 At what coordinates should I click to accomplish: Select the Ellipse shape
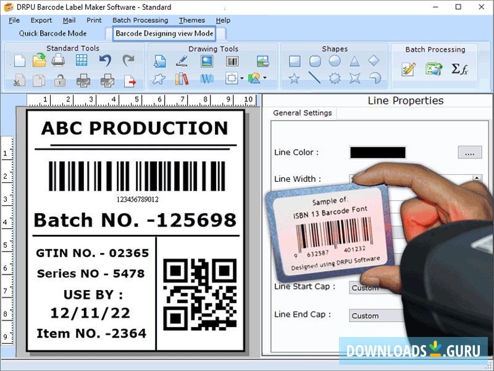(x=335, y=61)
